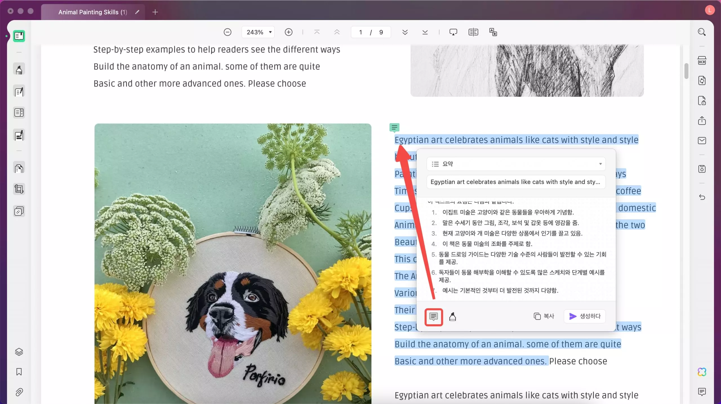
Task: Click the current page number field
Action: 360,32
